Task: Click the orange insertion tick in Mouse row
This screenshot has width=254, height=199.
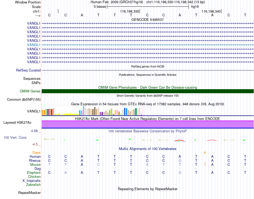Action: (x=205, y=164)
